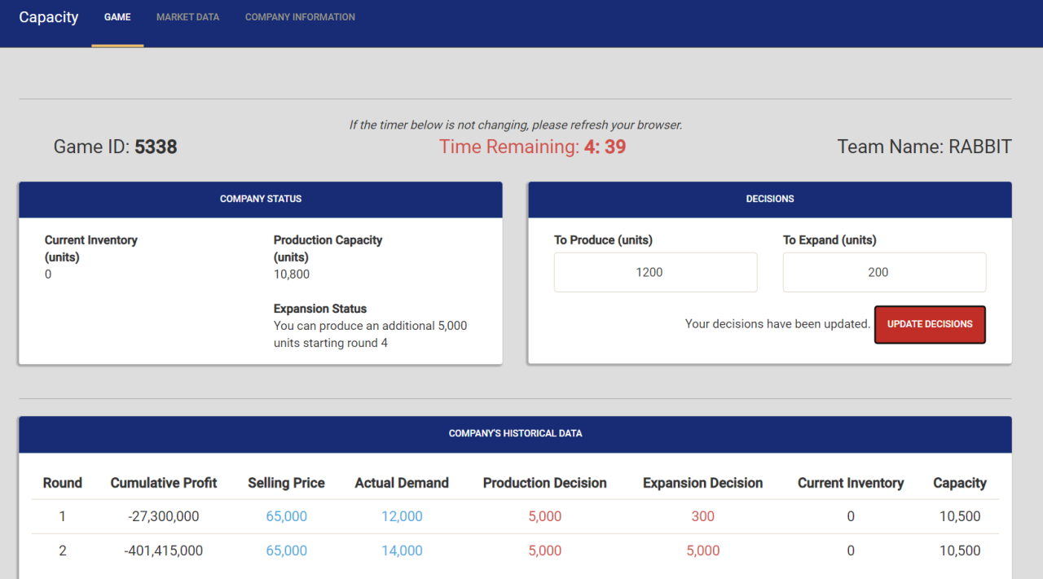1043x579 pixels.
Task: Focus the To Expand units field
Action: pos(884,272)
